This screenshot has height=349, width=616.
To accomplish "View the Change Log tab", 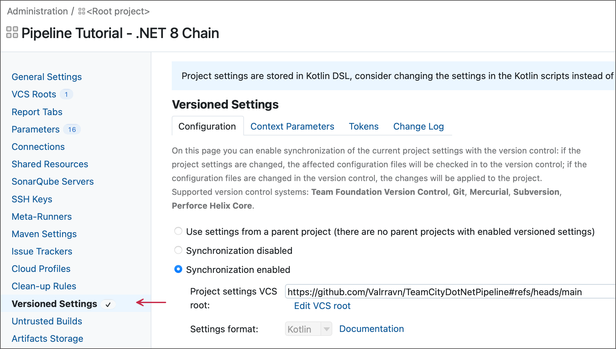I will pos(418,126).
